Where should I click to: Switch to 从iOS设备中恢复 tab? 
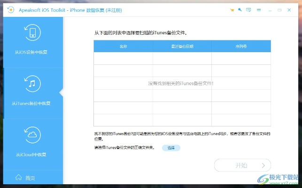pyautogui.click(x=31, y=52)
